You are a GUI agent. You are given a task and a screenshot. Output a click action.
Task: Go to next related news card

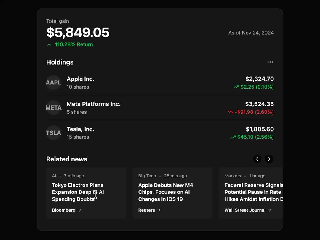pos(269,159)
